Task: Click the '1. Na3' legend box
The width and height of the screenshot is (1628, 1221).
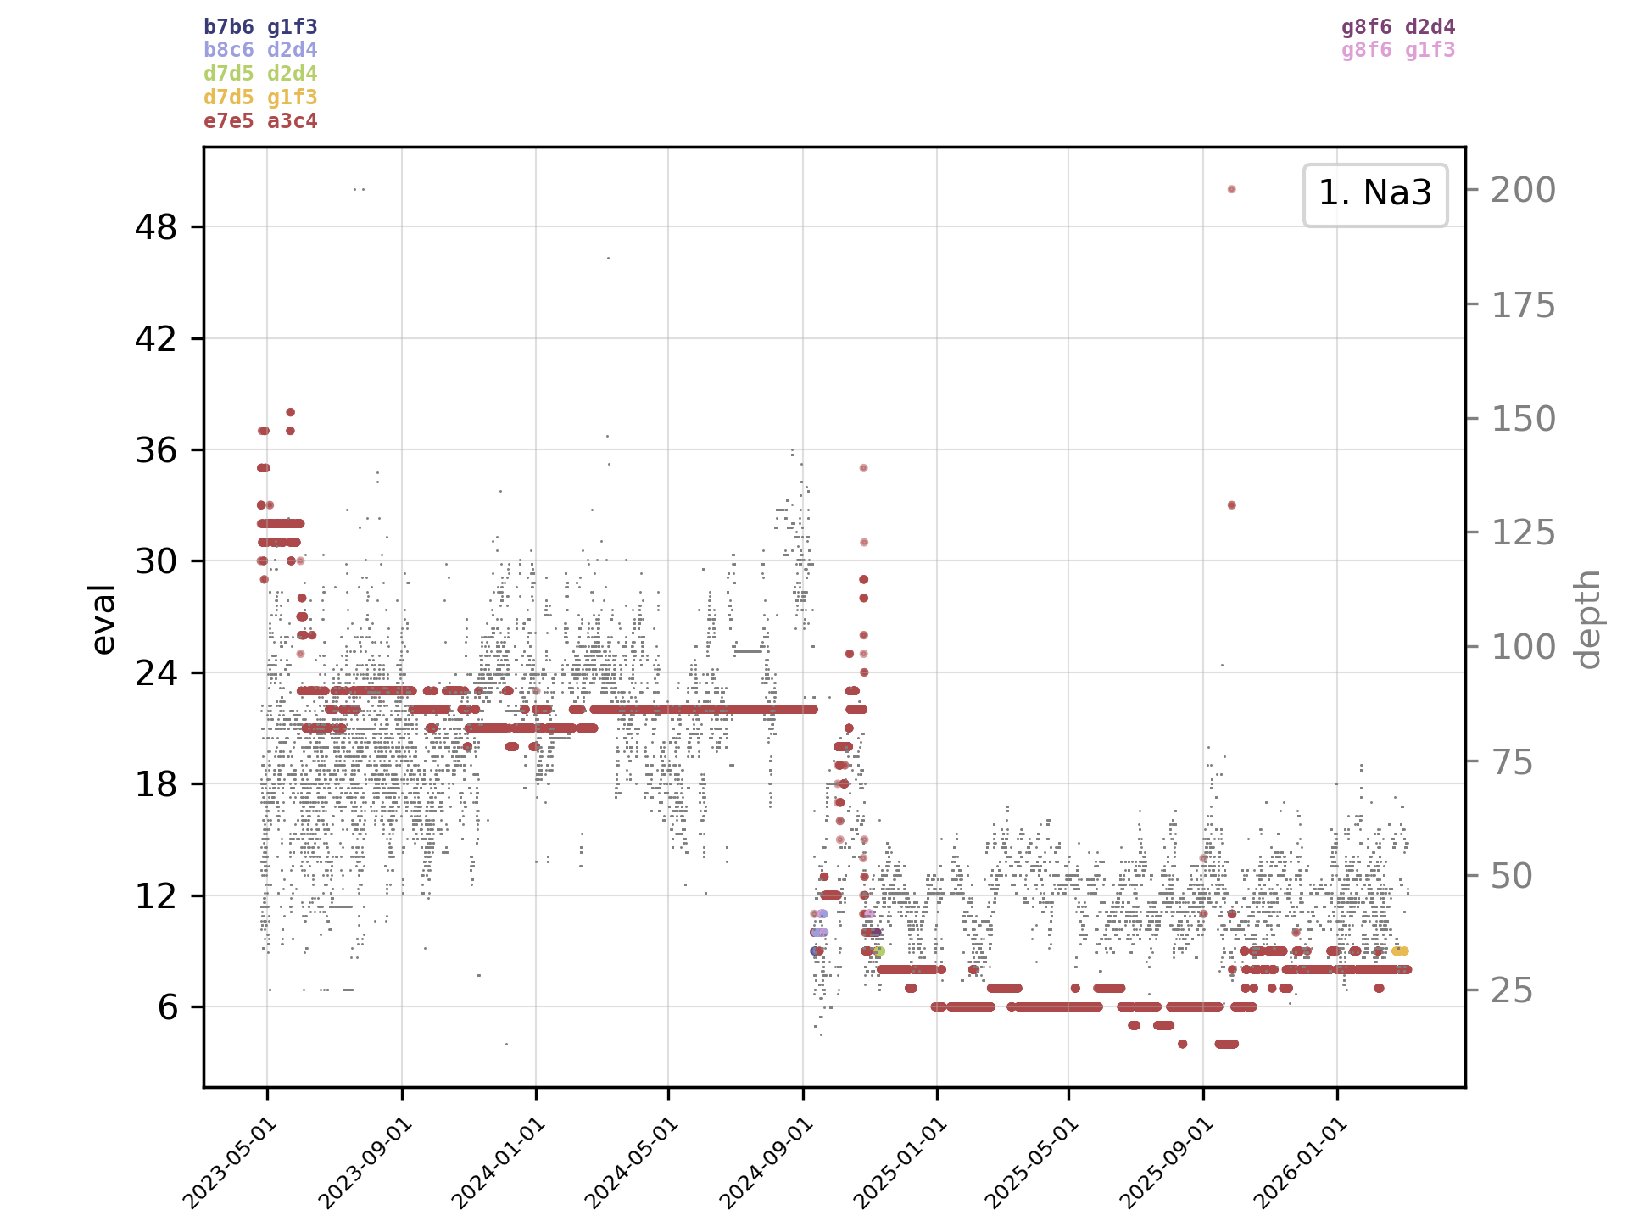Action: click(x=1374, y=194)
